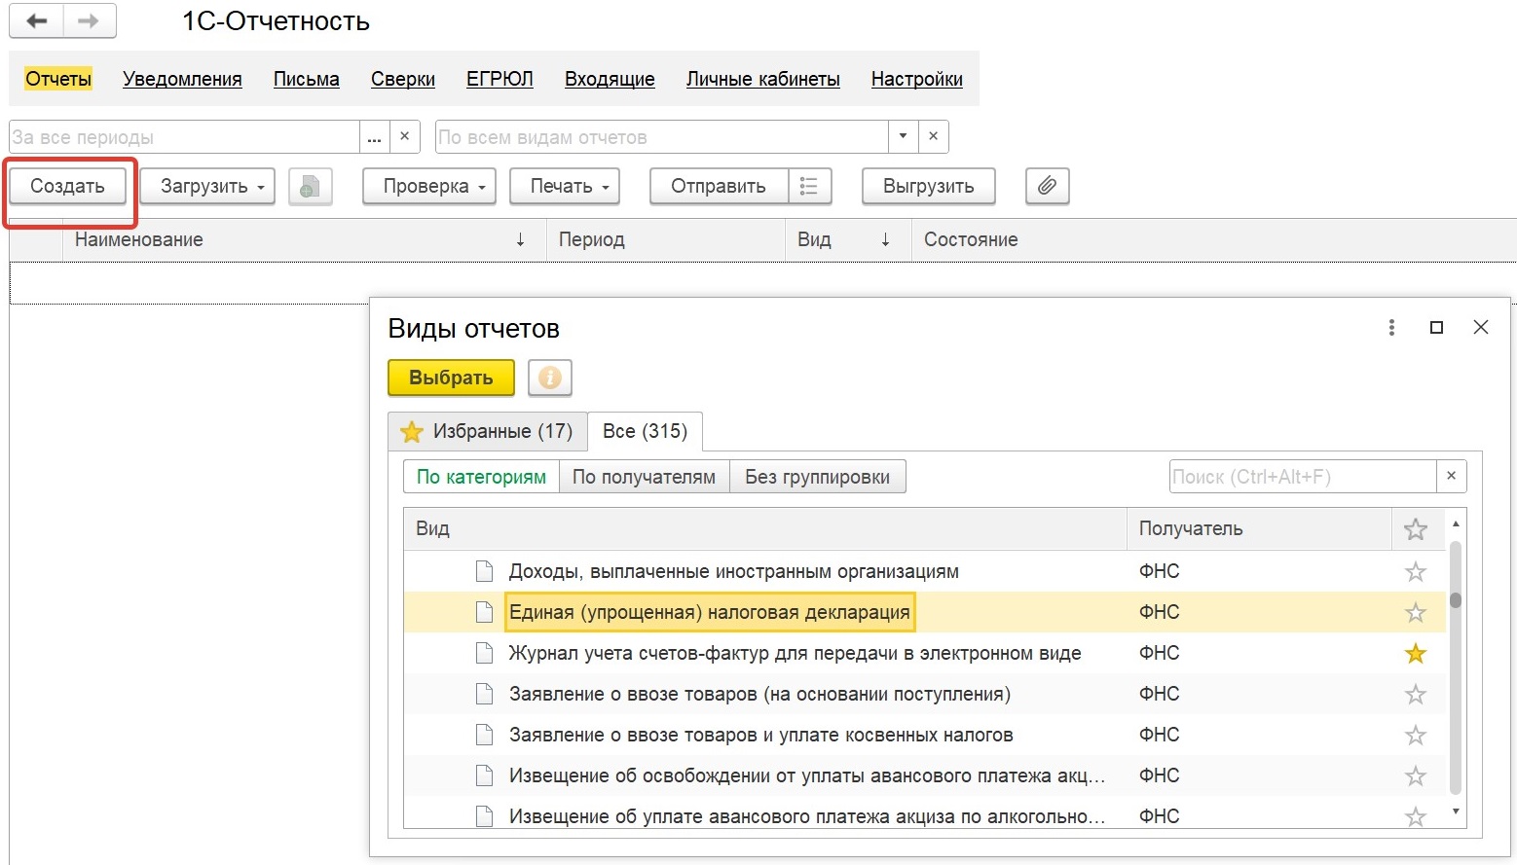Sort by the Наименование column arrow

521,239
